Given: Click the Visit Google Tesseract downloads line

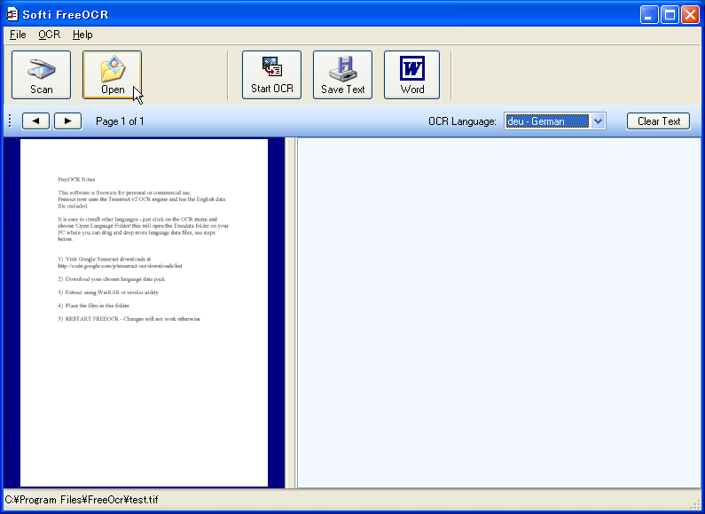Looking at the screenshot, I should [x=105, y=260].
